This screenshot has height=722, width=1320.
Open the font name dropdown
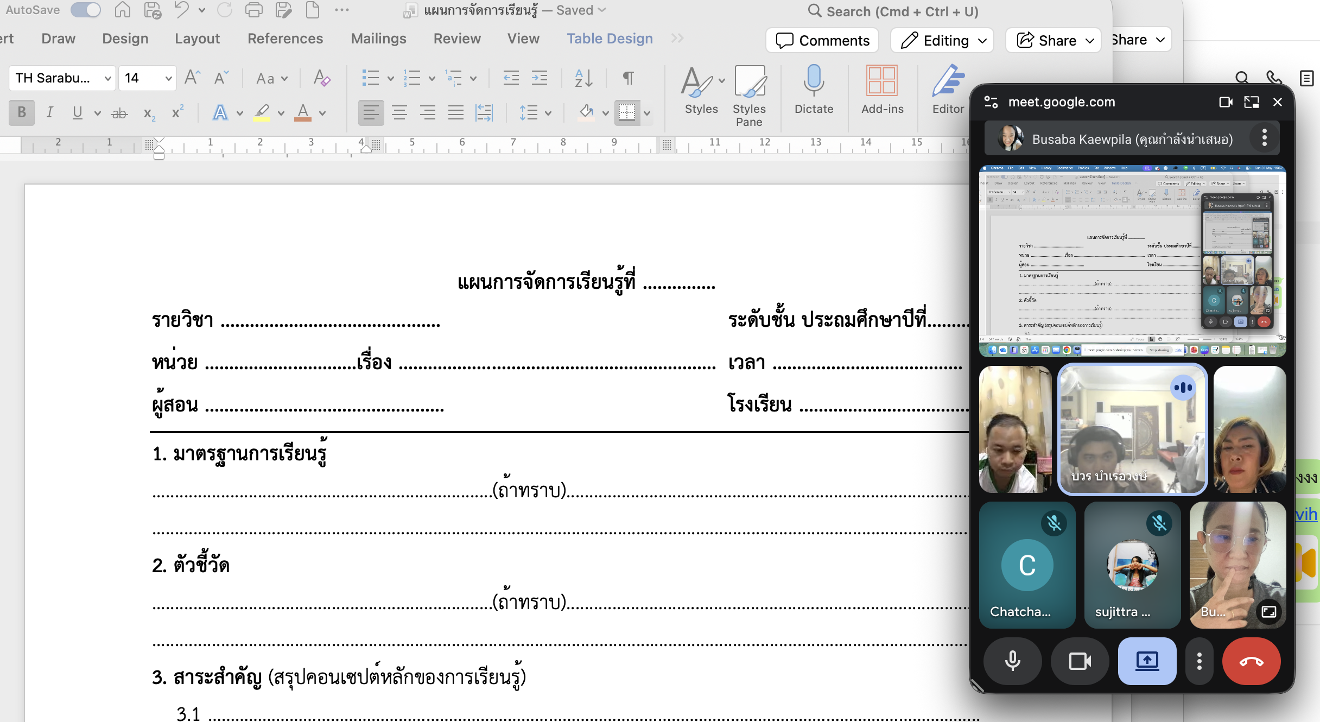[x=108, y=79]
